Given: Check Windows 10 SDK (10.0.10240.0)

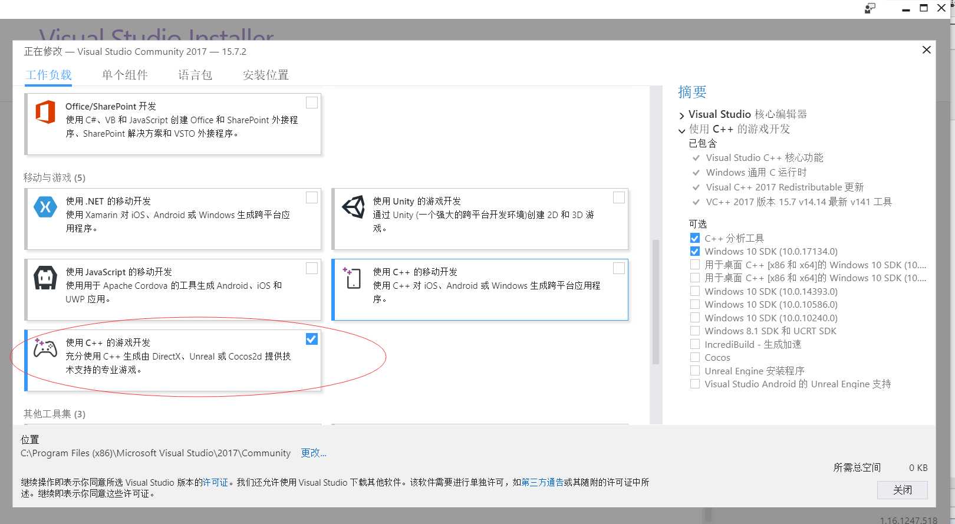Looking at the screenshot, I should (695, 318).
